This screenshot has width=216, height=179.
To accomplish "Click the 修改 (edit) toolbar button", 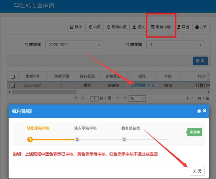I will coord(76,27).
